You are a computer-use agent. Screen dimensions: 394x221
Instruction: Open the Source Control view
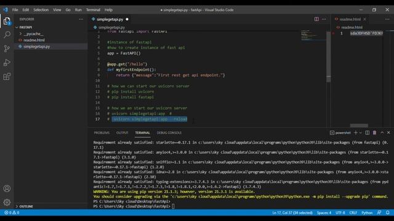(x=7, y=48)
